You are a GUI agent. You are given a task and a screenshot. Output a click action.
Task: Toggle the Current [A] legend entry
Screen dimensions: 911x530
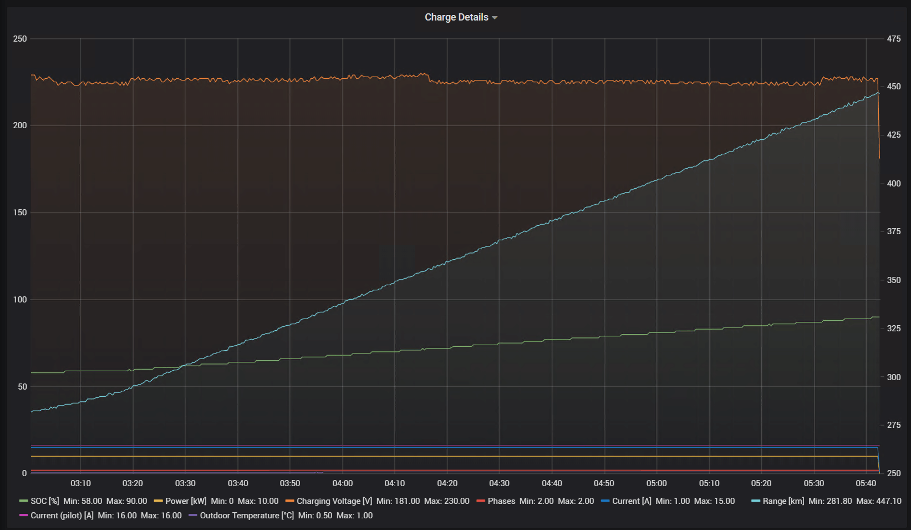pos(632,501)
